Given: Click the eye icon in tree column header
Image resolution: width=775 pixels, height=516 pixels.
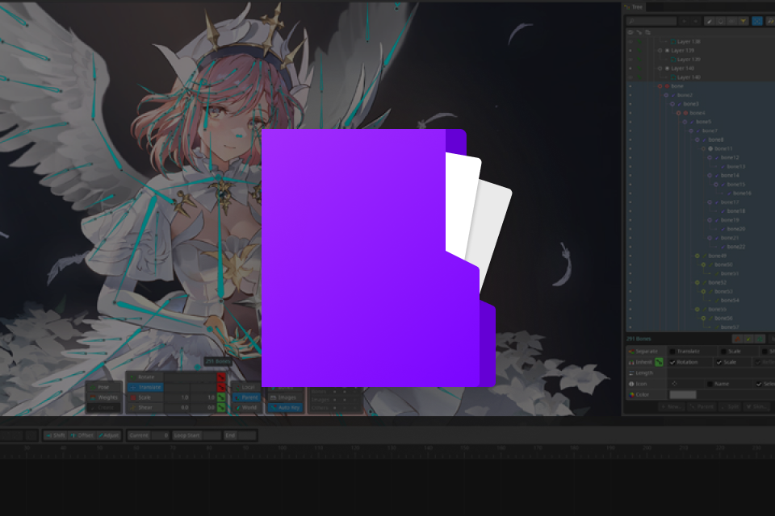Looking at the screenshot, I should point(630,32).
